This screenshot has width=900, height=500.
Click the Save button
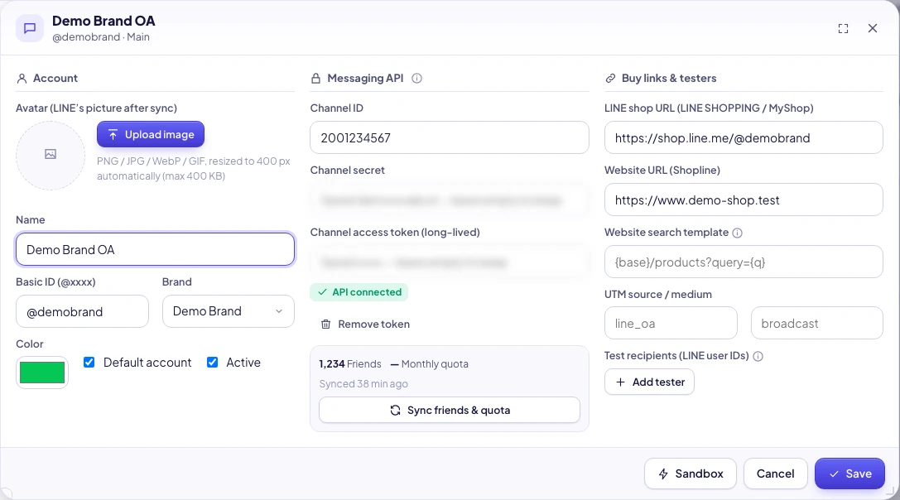pos(849,474)
